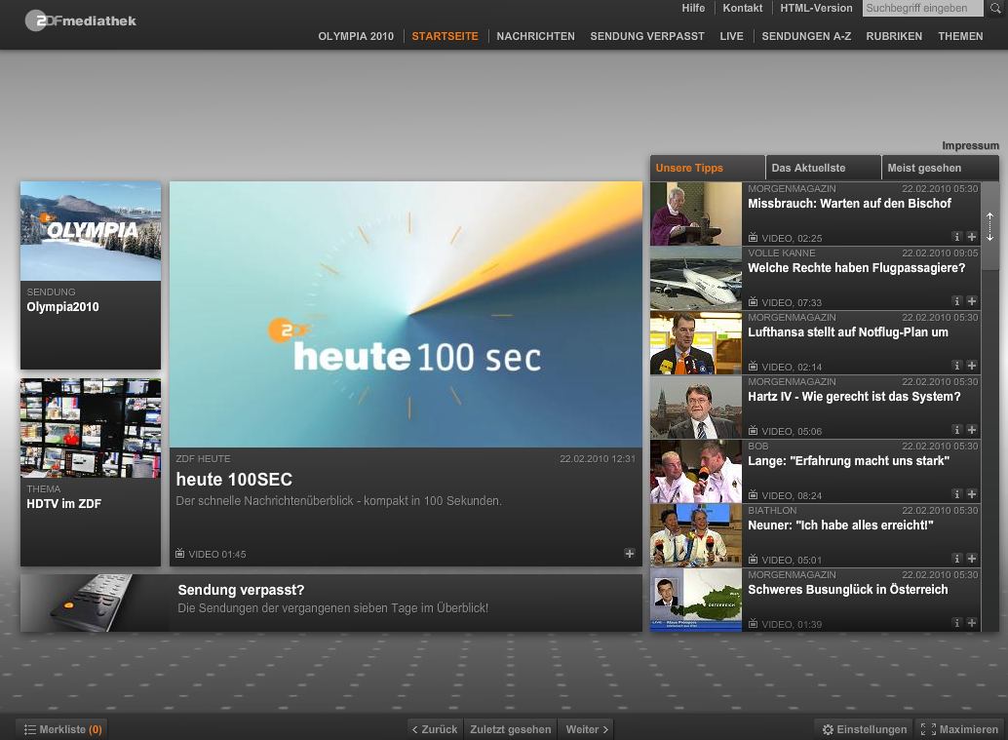Open info icon for Hartz IV video
1008x740 pixels.
pos(957,430)
